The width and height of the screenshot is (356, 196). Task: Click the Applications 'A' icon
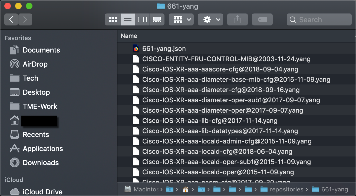pyautogui.click(x=14, y=149)
